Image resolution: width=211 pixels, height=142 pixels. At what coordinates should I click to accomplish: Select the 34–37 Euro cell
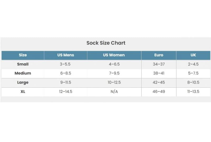click(159, 64)
